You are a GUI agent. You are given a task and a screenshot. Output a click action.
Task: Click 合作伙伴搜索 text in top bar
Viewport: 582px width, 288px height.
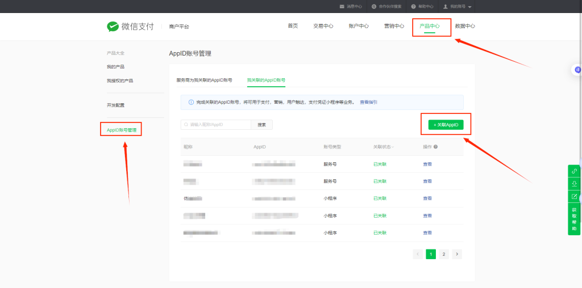[390, 7]
